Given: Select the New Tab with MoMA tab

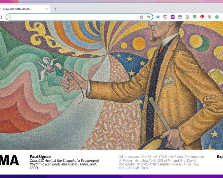Looking at the screenshot, I should 25,9.
